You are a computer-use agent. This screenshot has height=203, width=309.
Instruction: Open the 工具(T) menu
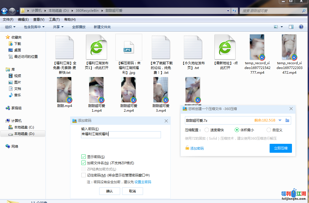(x=54, y=20)
